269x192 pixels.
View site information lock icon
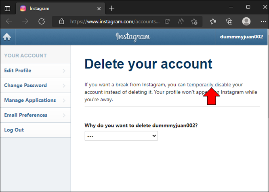coord(61,21)
